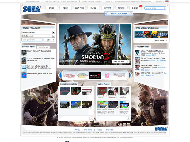Open the CRUSH3D box art thumbnail
The height and width of the screenshot is (142, 190).
tap(137, 74)
